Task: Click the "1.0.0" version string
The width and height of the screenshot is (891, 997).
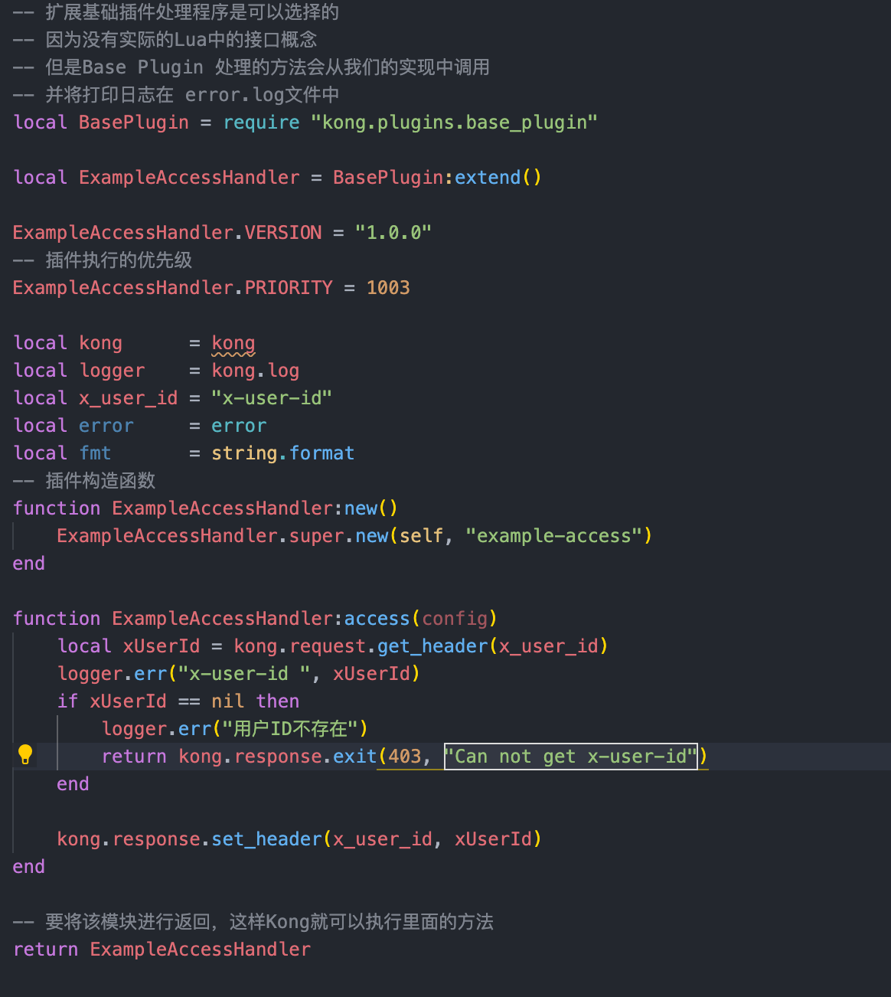Action: [x=393, y=233]
